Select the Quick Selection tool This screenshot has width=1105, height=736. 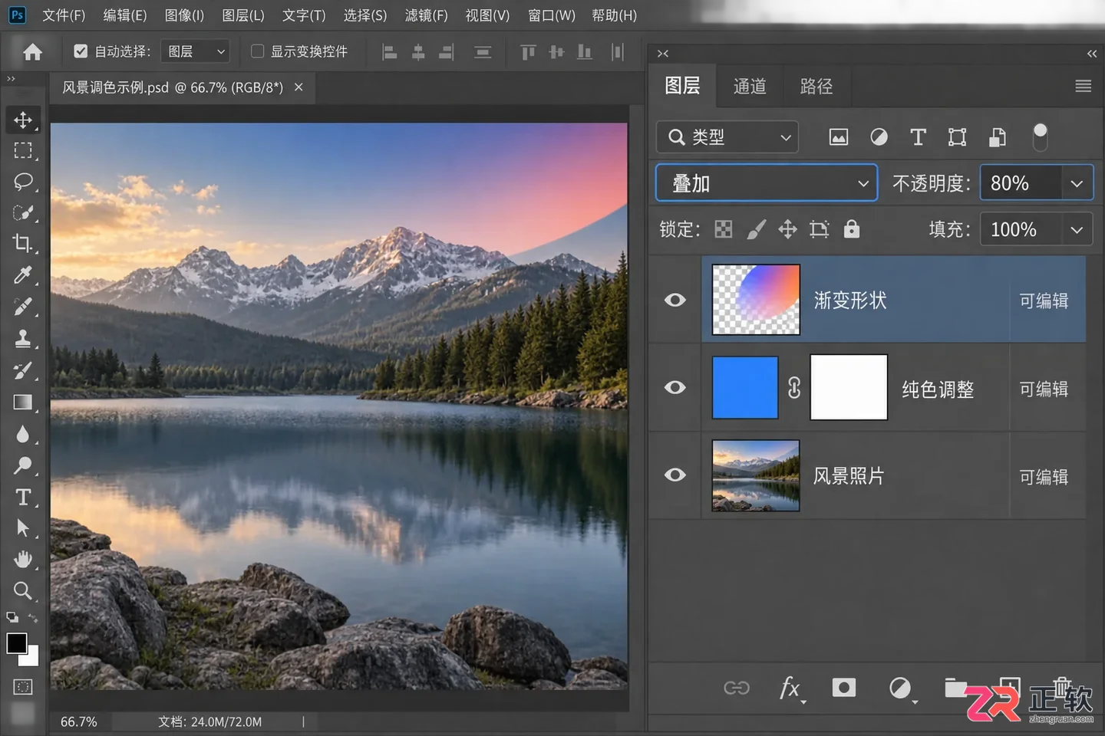coord(23,213)
